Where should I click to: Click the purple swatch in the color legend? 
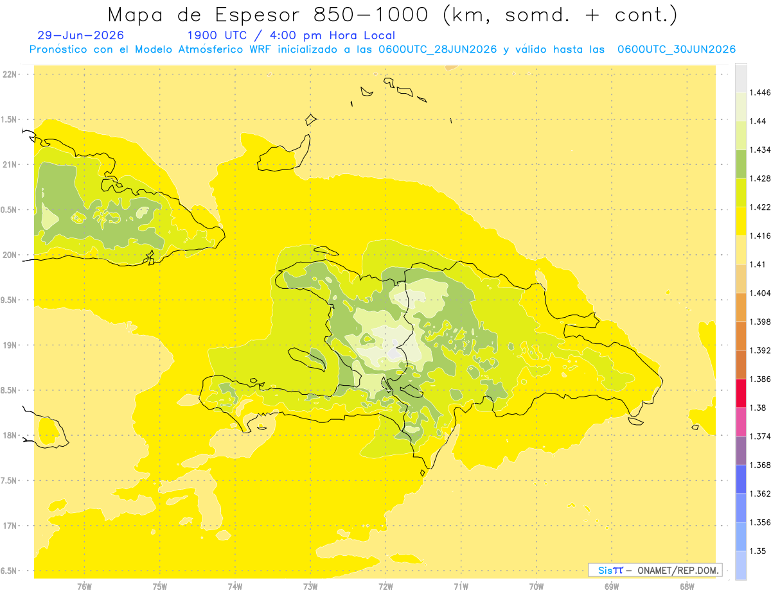741,450
